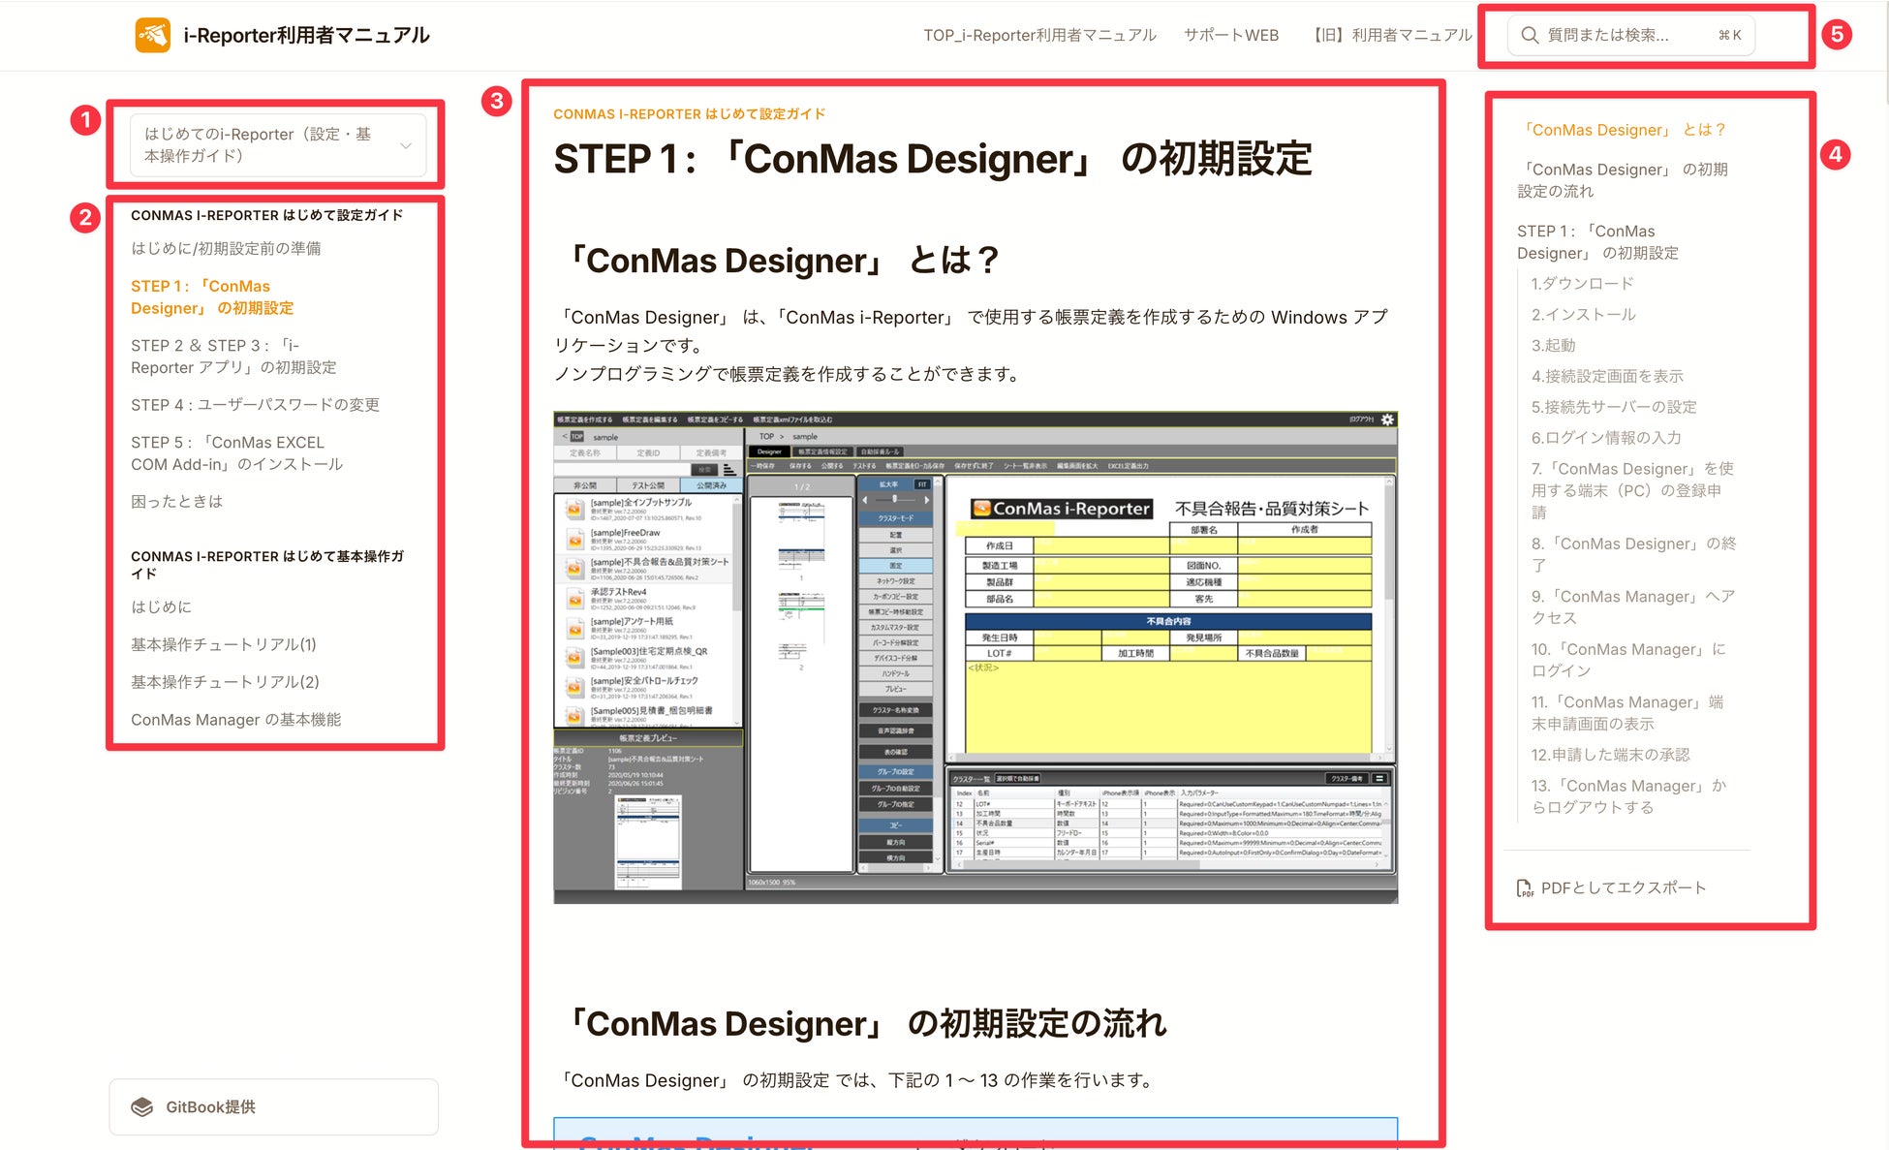Click the gear icon in Designer screenshot
Screen dimensions: 1889x1150
[x=1387, y=420]
